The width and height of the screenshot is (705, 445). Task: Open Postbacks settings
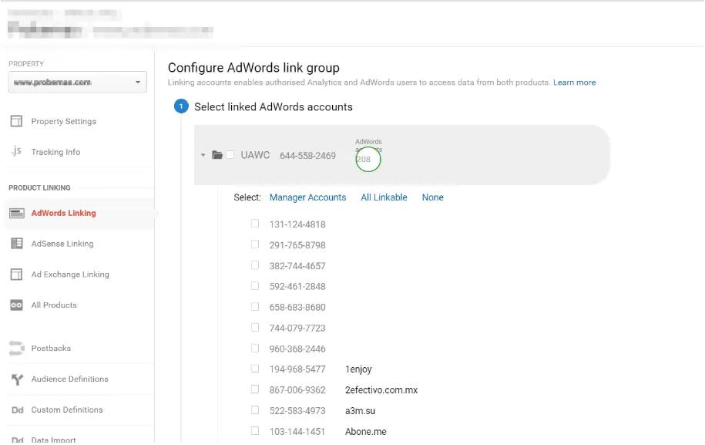coord(51,349)
